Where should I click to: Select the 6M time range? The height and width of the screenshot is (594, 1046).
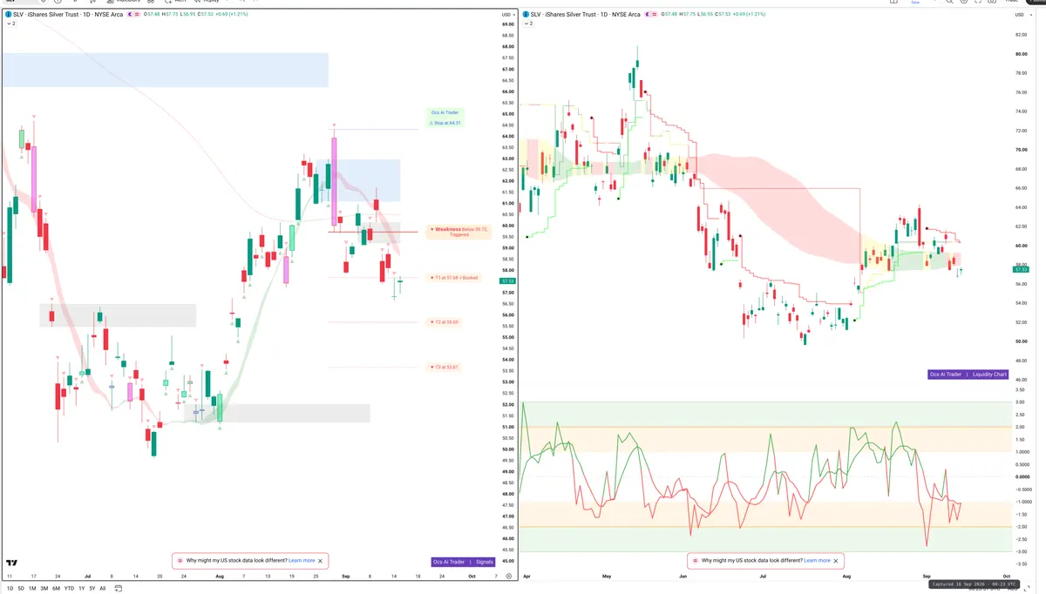pyautogui.click(x=57, y=588)
